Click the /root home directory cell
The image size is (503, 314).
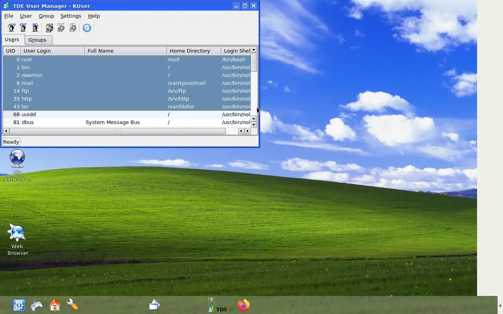tap(174, 59)
